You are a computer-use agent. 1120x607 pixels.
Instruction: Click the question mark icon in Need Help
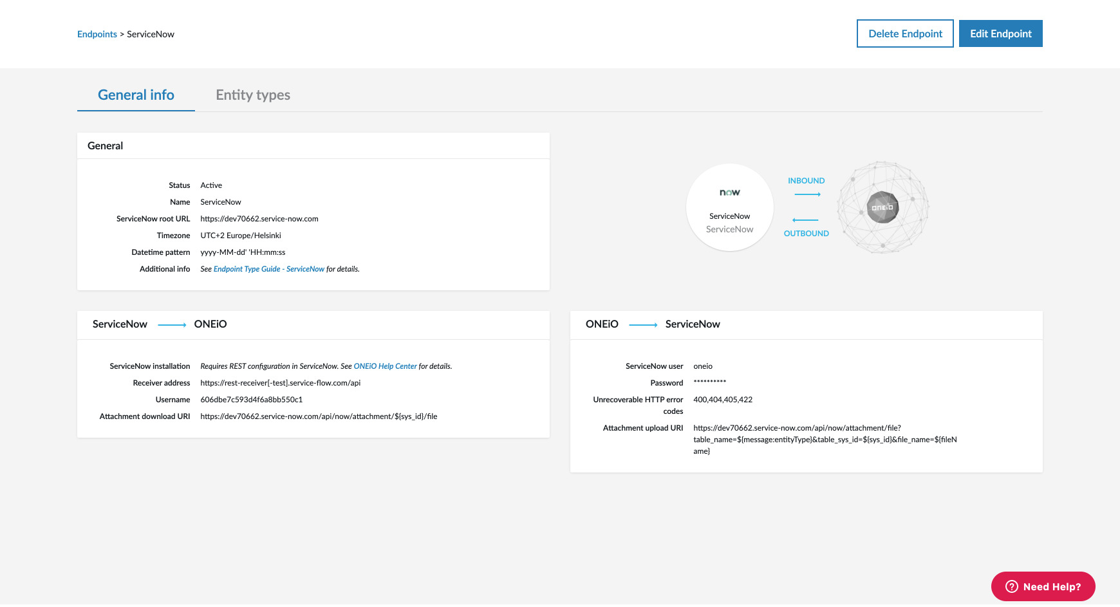1012,586
